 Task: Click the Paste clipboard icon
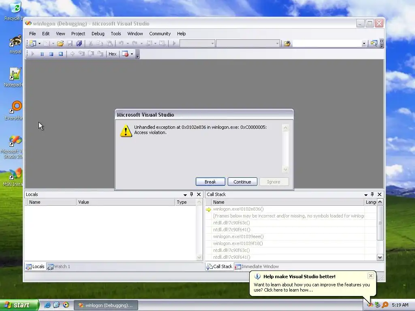tap(109, 43)
